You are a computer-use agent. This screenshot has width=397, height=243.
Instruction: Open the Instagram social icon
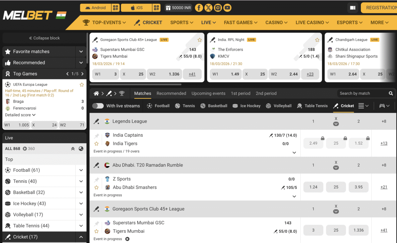218,8
